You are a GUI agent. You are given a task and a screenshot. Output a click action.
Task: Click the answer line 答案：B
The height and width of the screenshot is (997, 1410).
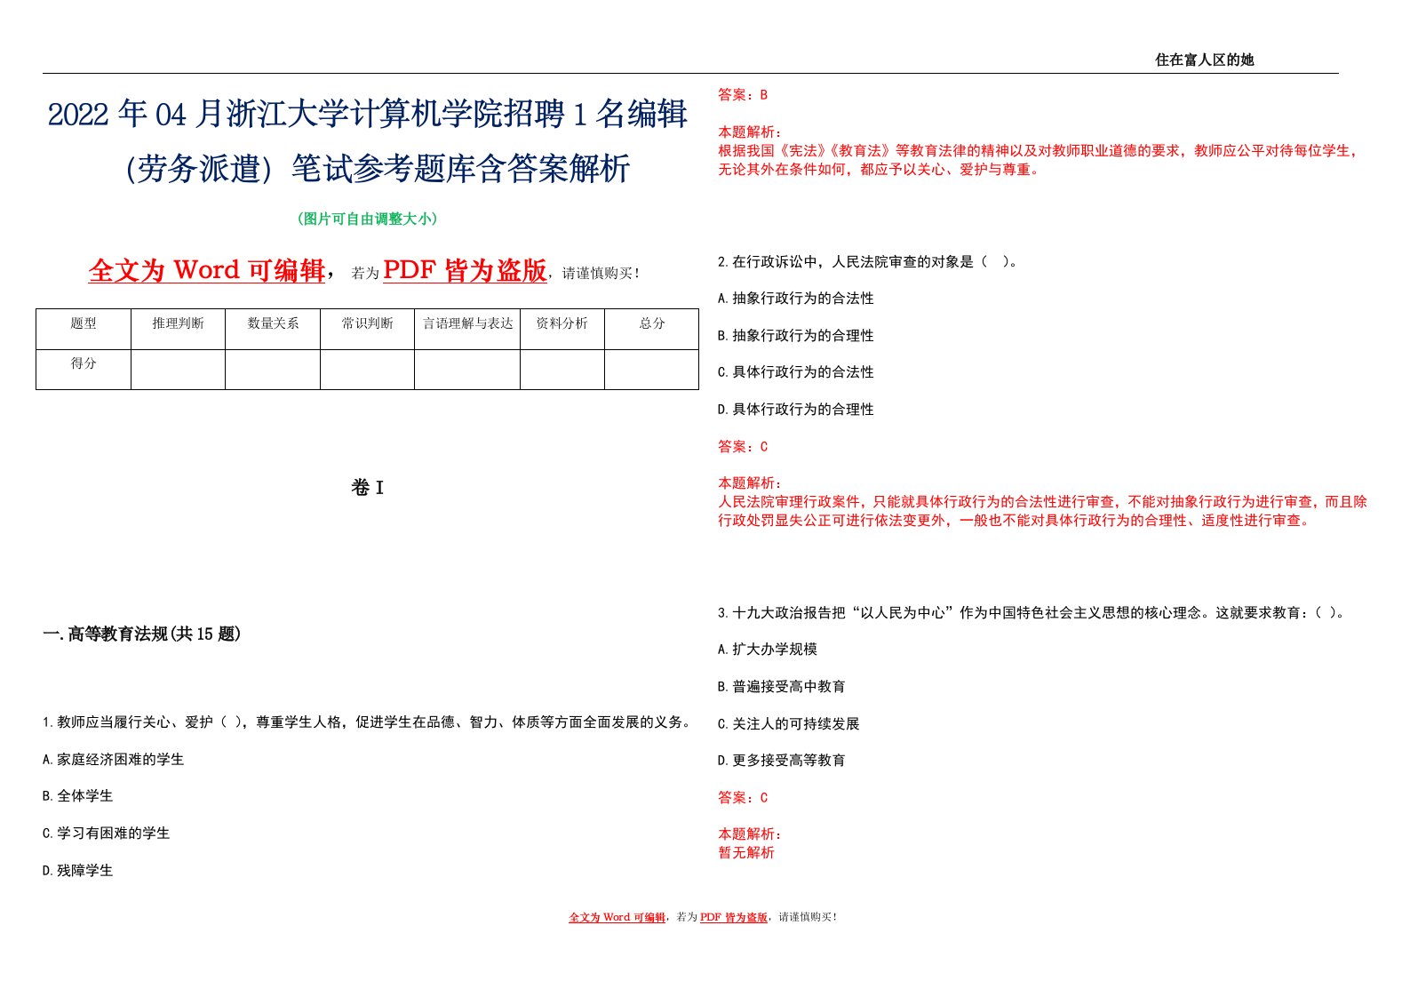[743, 94]
